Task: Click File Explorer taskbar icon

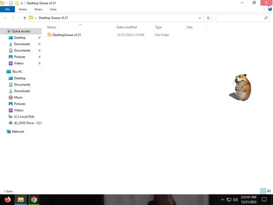Action: 21,200
